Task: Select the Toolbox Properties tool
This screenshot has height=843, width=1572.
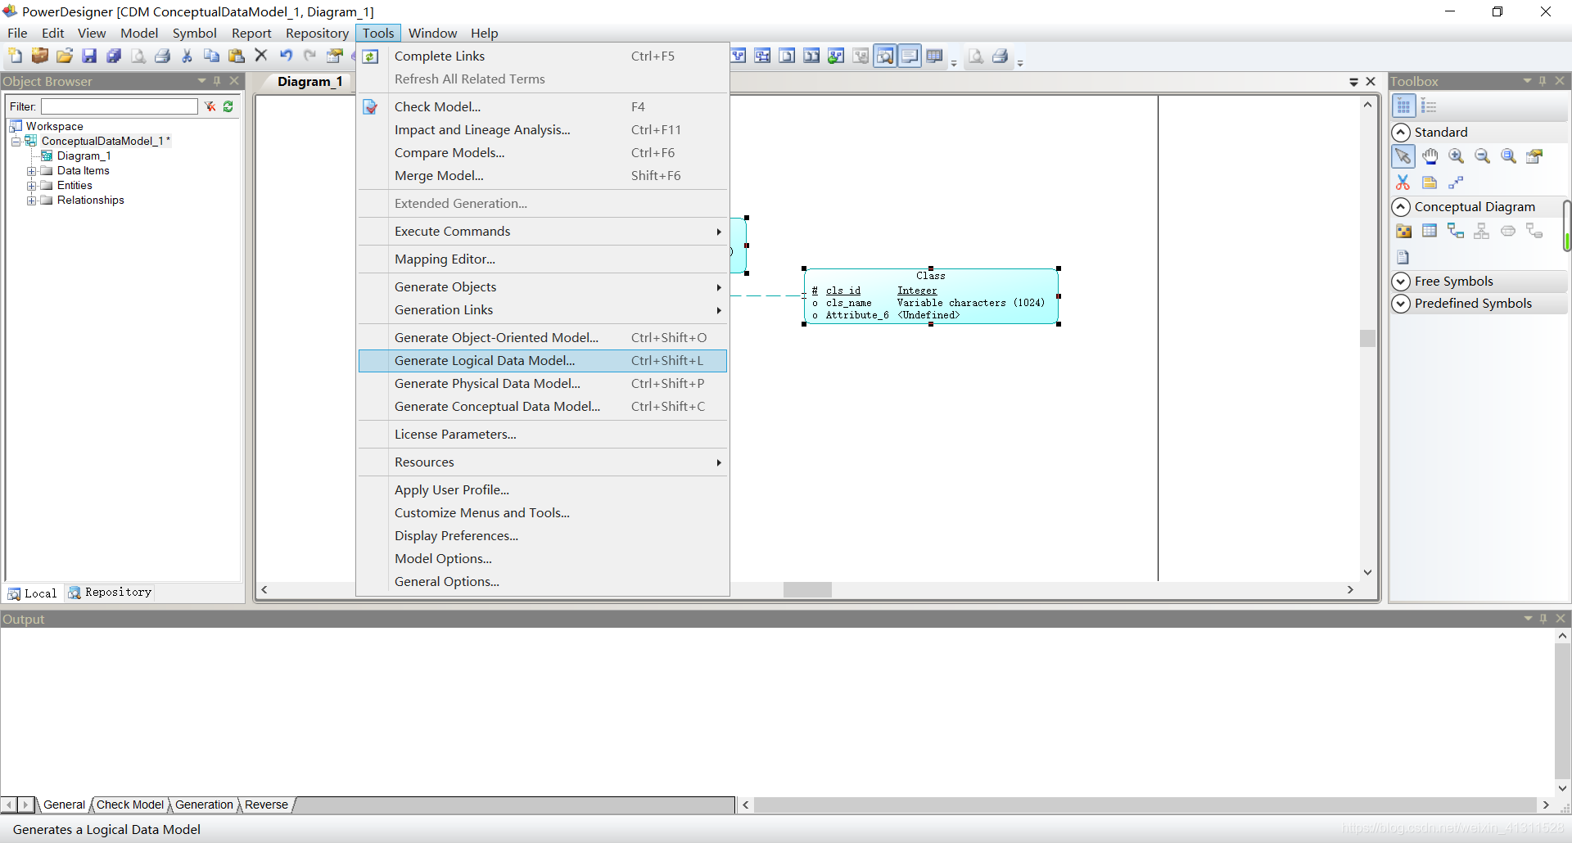Action: [1534, 156]
